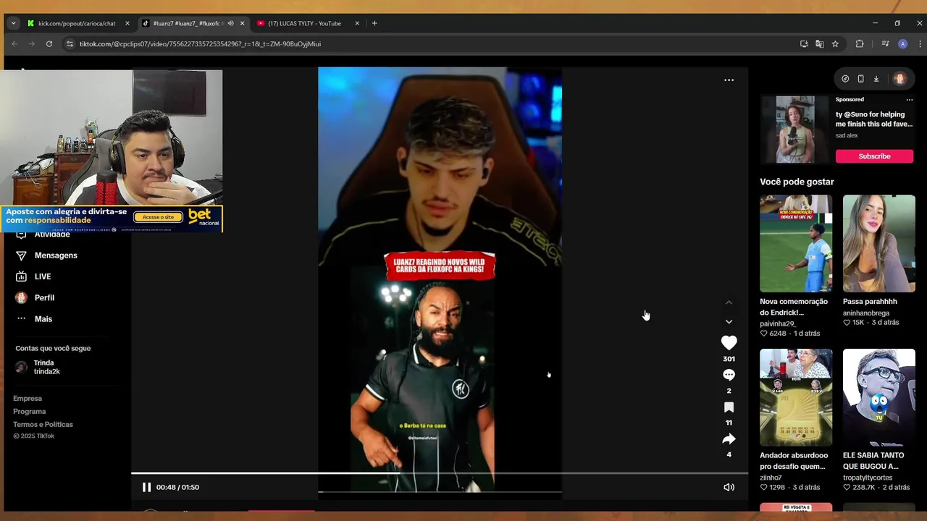
Task: Save video with bookmark icon
Action: point(729,407)
